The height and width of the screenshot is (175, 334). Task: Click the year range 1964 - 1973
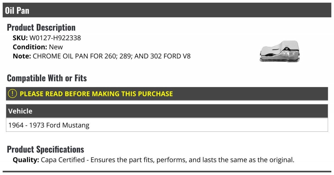[26, 125]
